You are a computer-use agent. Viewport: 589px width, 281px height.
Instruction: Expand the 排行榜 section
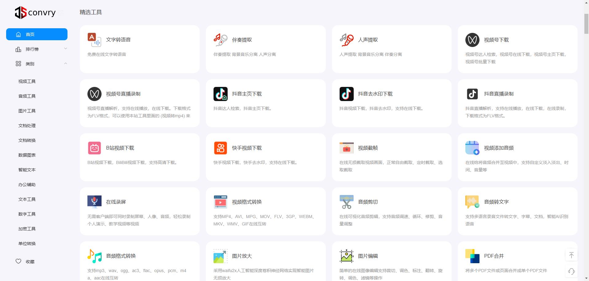coord(65,49)
